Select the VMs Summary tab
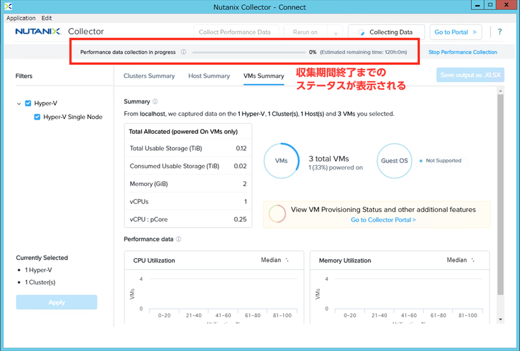This screenshot has height=351, width=520. coord(264,76)
